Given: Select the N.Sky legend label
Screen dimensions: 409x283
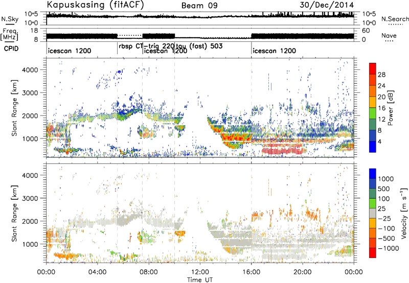Looking at the screenshot, I should click(10, 19).
